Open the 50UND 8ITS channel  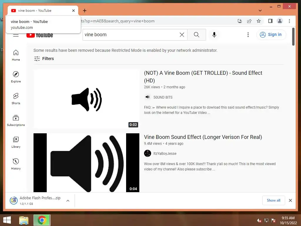(163, 97)
